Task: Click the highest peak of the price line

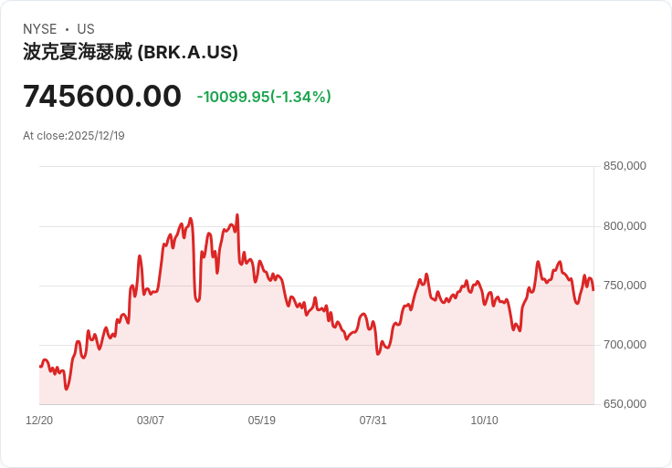Action: point(237,215)
